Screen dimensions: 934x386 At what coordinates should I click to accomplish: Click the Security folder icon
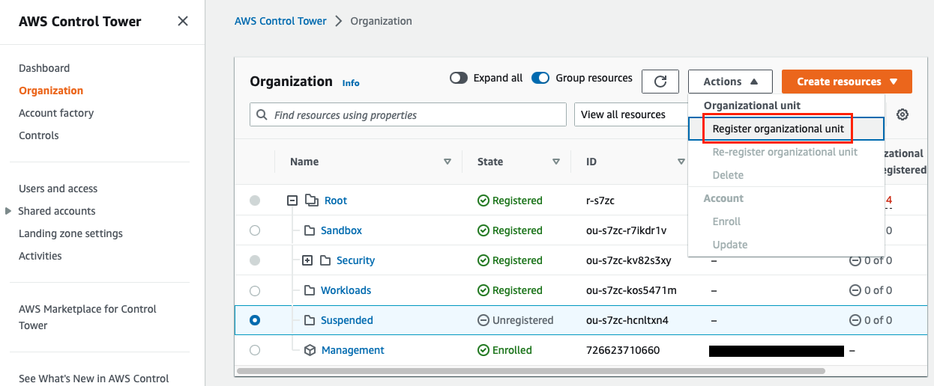click(325, 260)
